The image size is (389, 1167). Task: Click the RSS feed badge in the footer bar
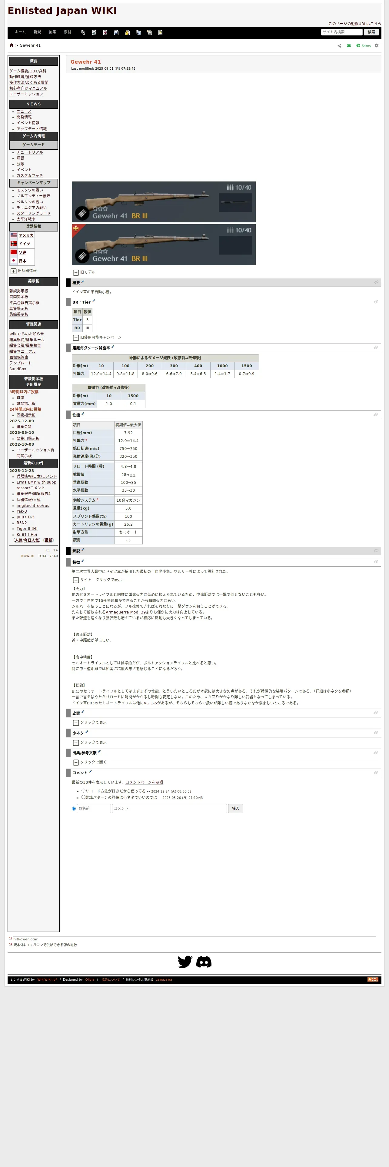(x=373, y=979)
